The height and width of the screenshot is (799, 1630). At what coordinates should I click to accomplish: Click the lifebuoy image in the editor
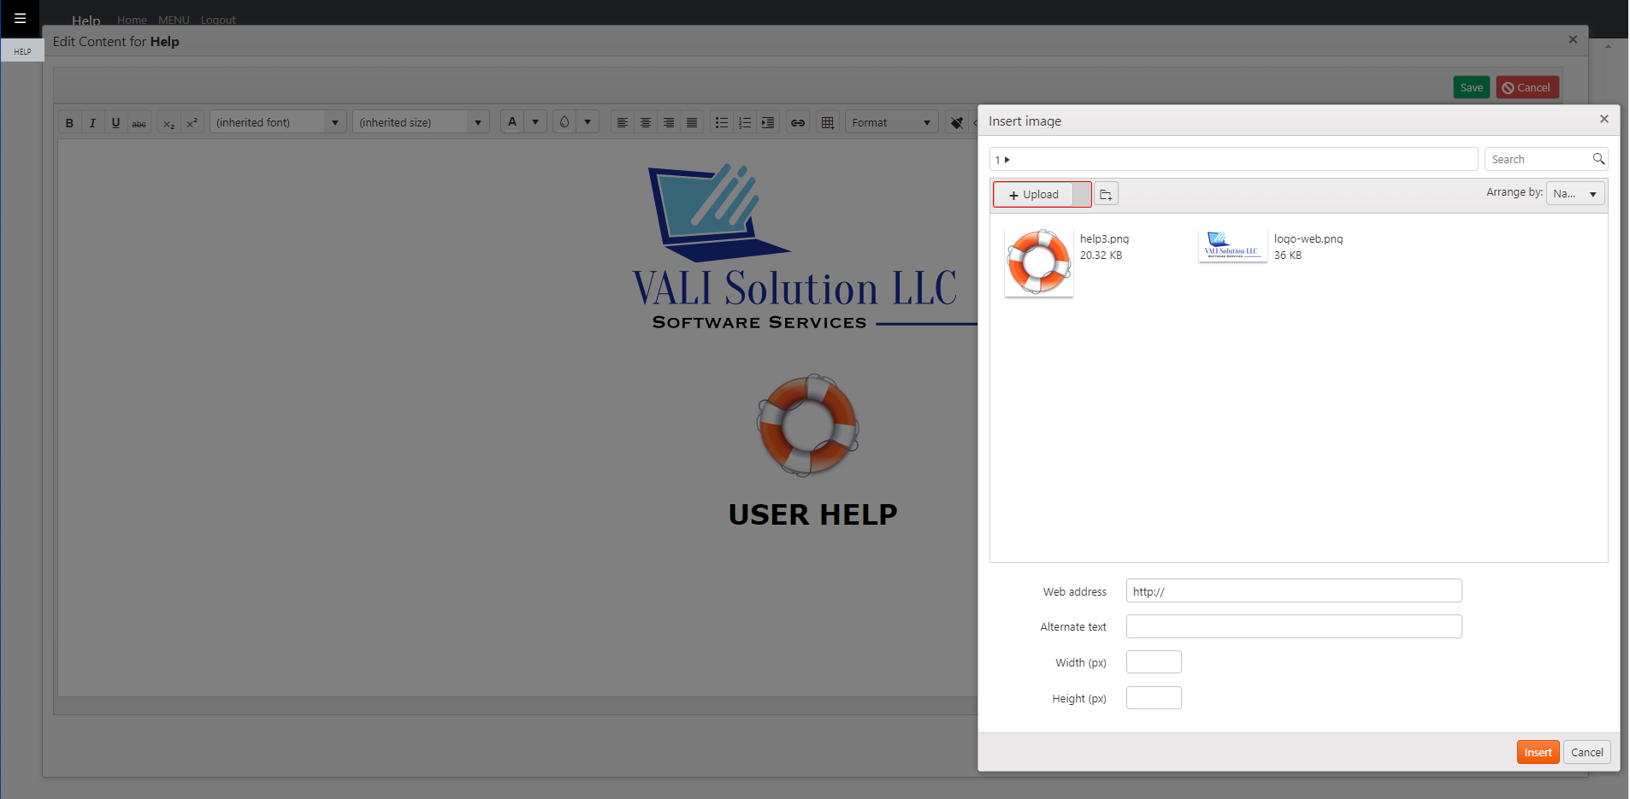(807, 425)
